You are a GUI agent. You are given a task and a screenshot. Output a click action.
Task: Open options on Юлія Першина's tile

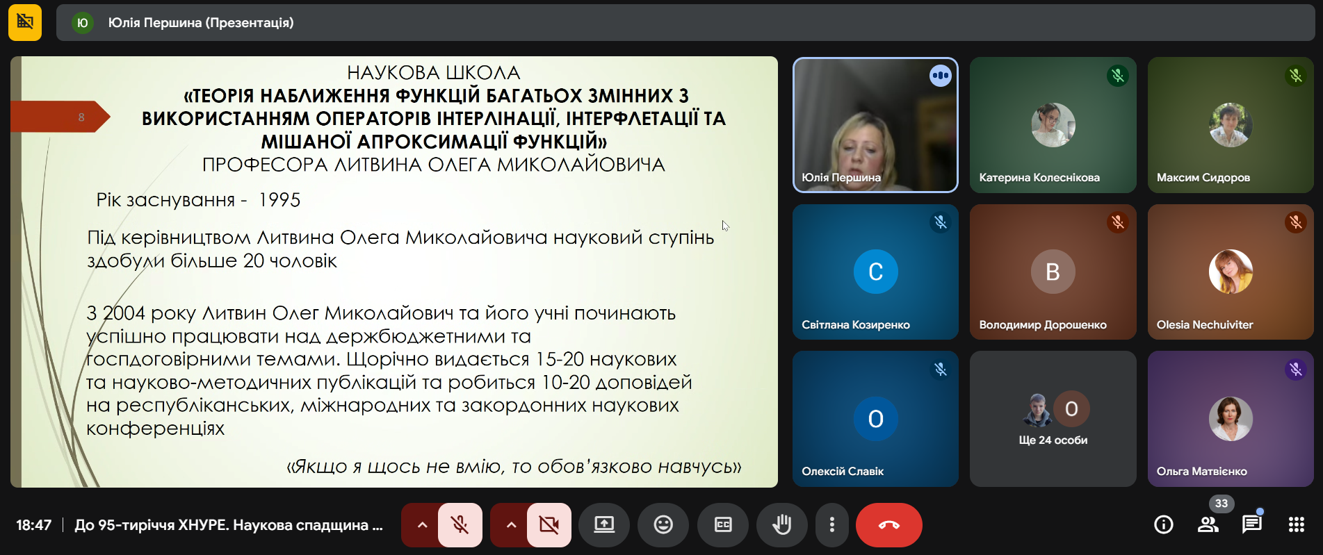tap(940, 76)
